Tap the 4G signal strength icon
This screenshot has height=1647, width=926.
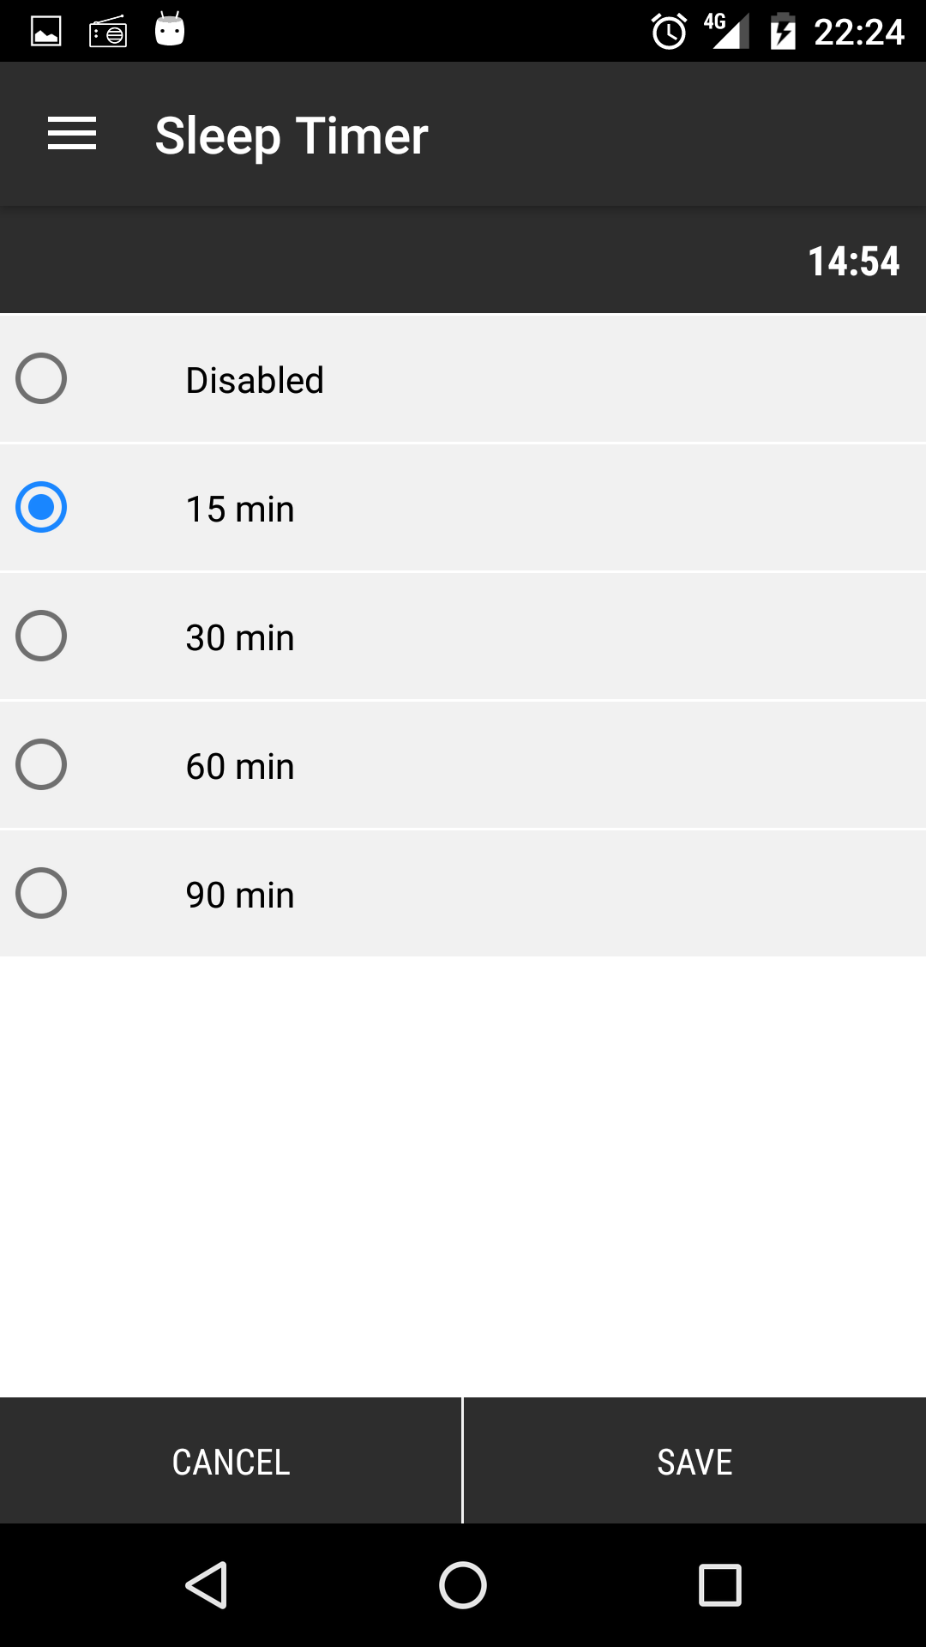[x=726, y=31]
